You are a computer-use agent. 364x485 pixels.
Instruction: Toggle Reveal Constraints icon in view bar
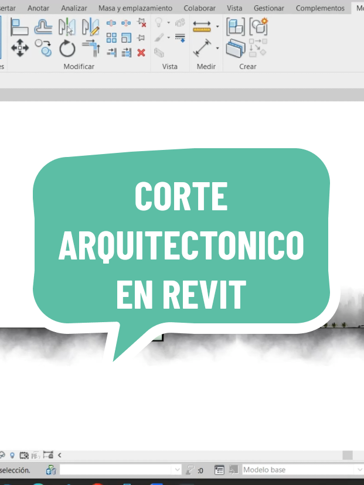pos(48,455)
